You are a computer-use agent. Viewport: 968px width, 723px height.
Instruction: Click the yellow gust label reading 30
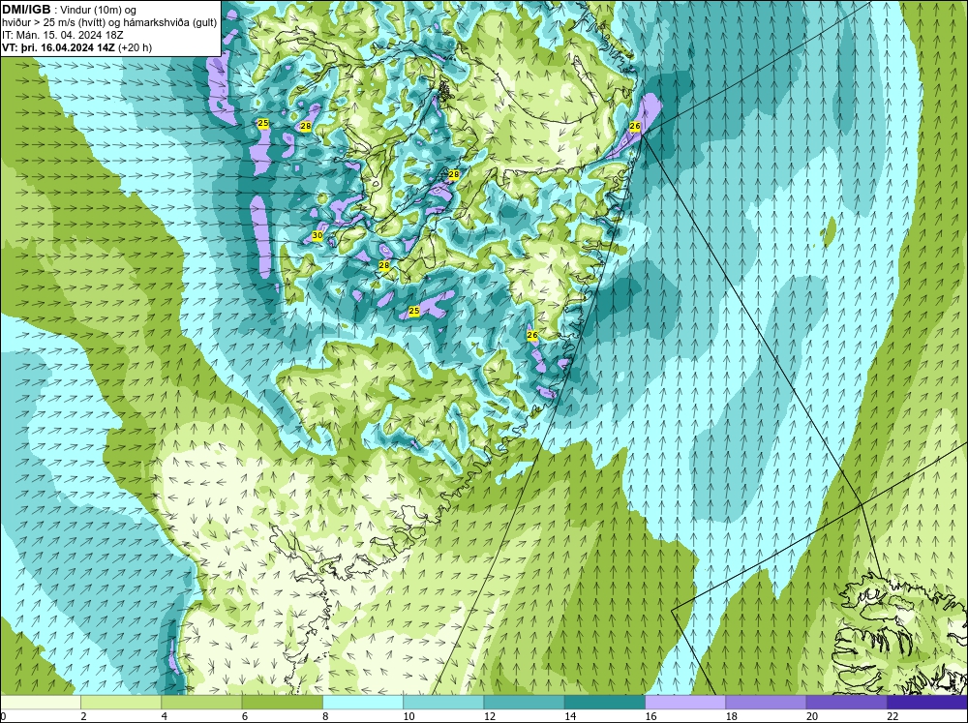point(318,235)
